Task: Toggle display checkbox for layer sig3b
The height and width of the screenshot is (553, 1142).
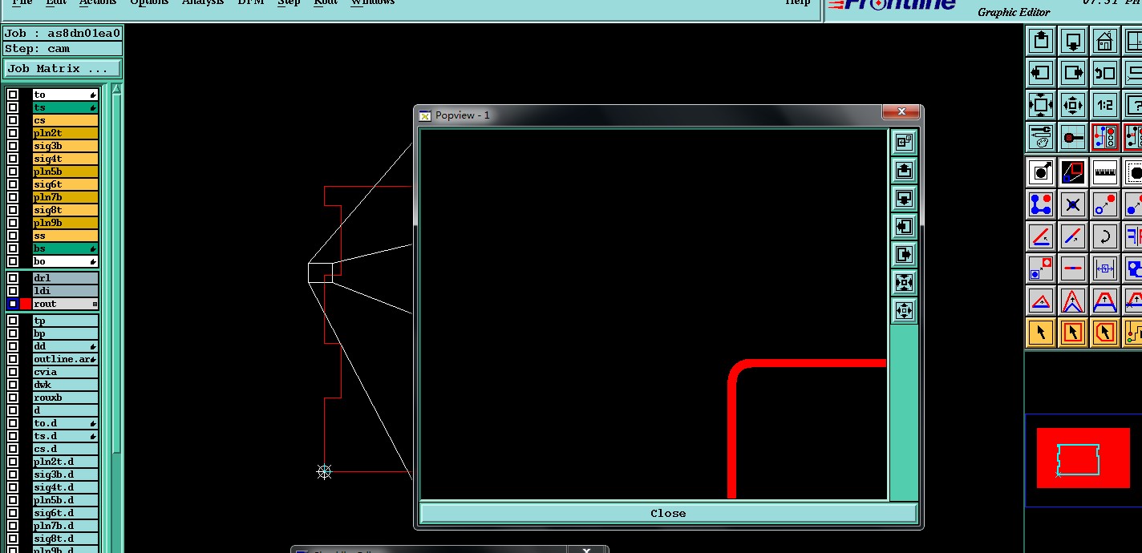Action: coord(13,146)
